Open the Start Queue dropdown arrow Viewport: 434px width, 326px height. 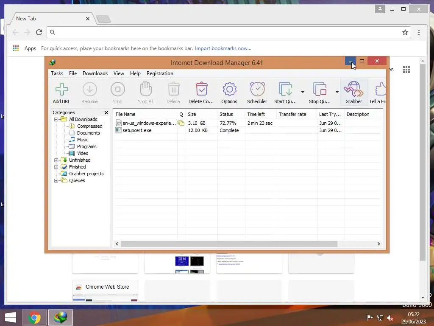pyautogui.click(x=303, y=92)
